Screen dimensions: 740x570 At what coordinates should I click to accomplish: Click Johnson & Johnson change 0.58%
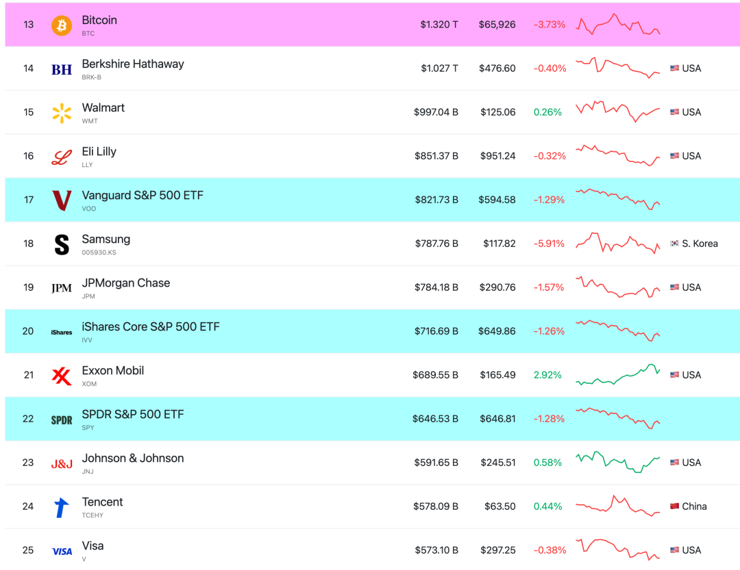(547, 463)
